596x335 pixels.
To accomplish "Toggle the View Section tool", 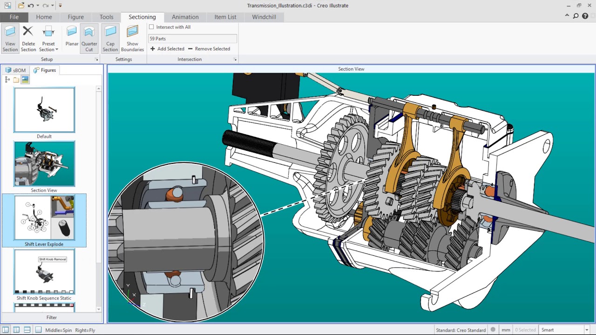I will click(10, 39).
